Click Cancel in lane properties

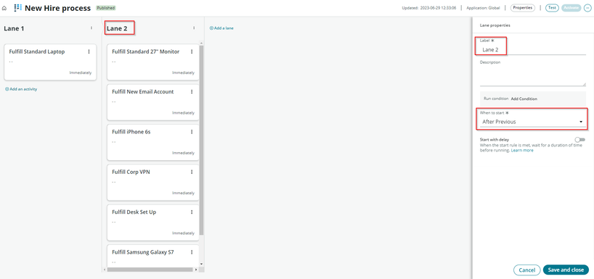(x=526, y=270)
